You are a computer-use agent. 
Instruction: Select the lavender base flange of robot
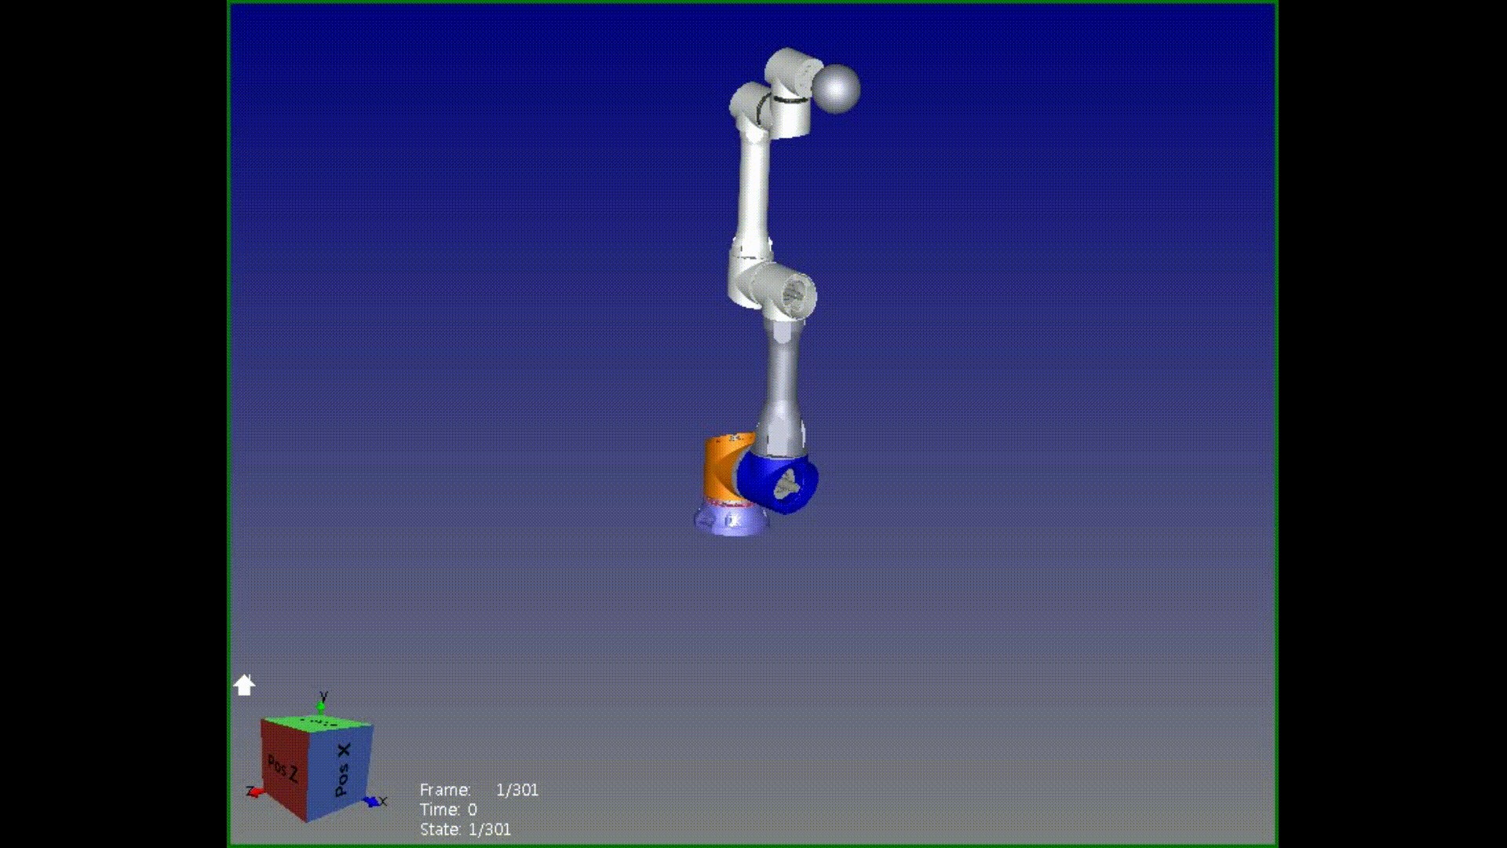tap(732, 519)
